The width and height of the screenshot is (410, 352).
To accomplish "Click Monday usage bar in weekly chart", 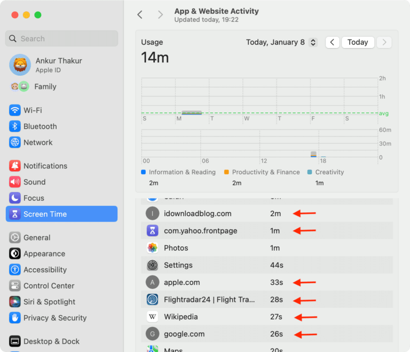I will click(192, 113).
